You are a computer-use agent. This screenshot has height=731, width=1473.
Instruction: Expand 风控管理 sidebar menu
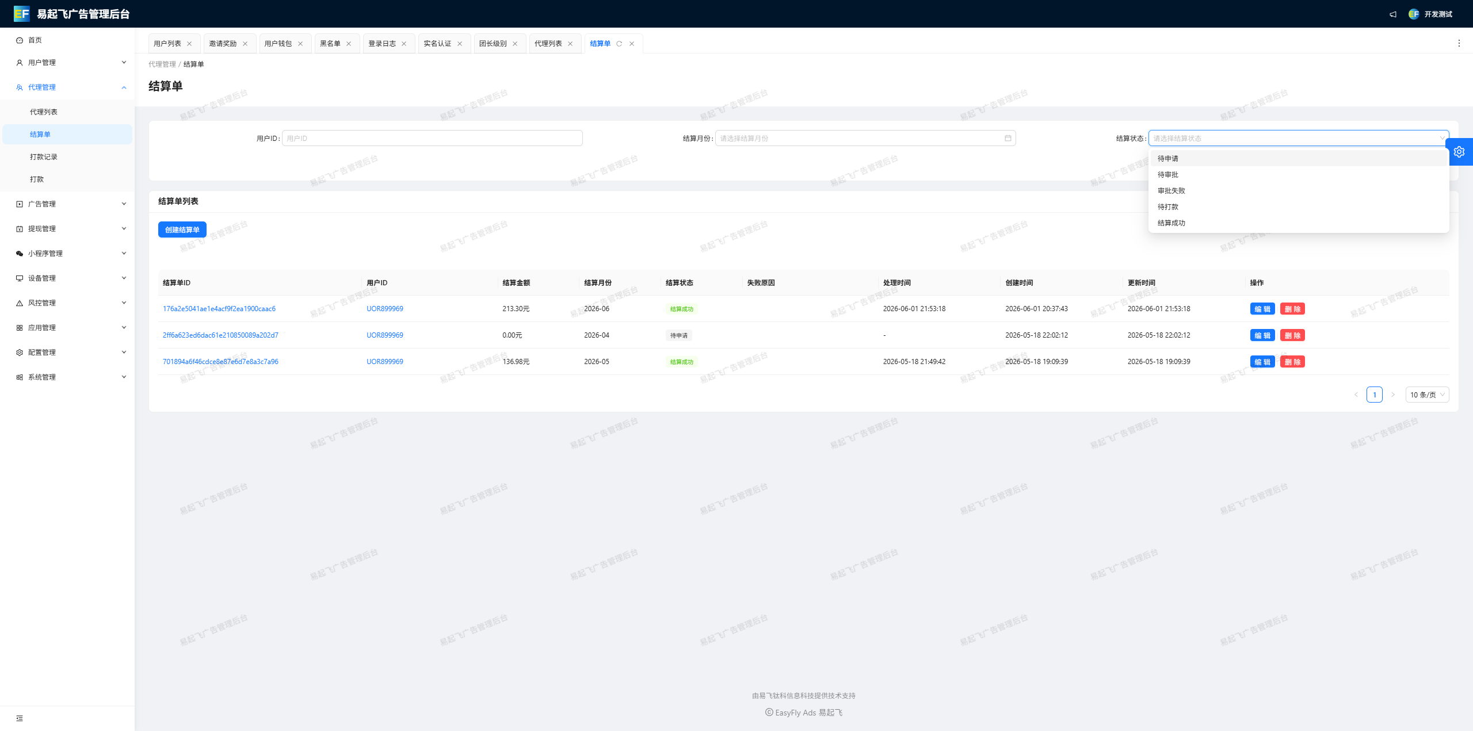(x=67, y=303)
